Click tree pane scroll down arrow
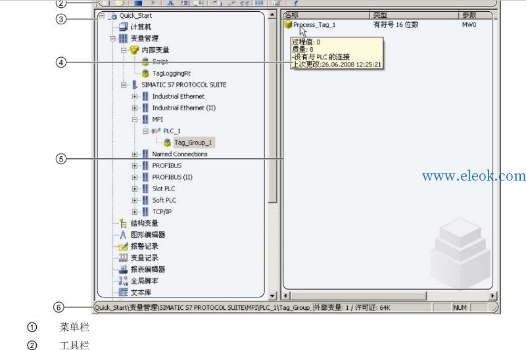The height and width of the screenshot is (350, 526). coord(272,295)
